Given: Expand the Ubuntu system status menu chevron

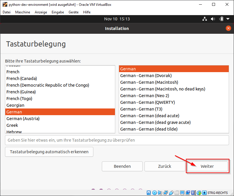Looking at the screenshot, I should (228, 19).
